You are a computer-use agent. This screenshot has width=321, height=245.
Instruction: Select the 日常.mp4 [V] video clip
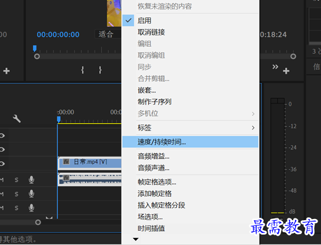click(90, 163)
